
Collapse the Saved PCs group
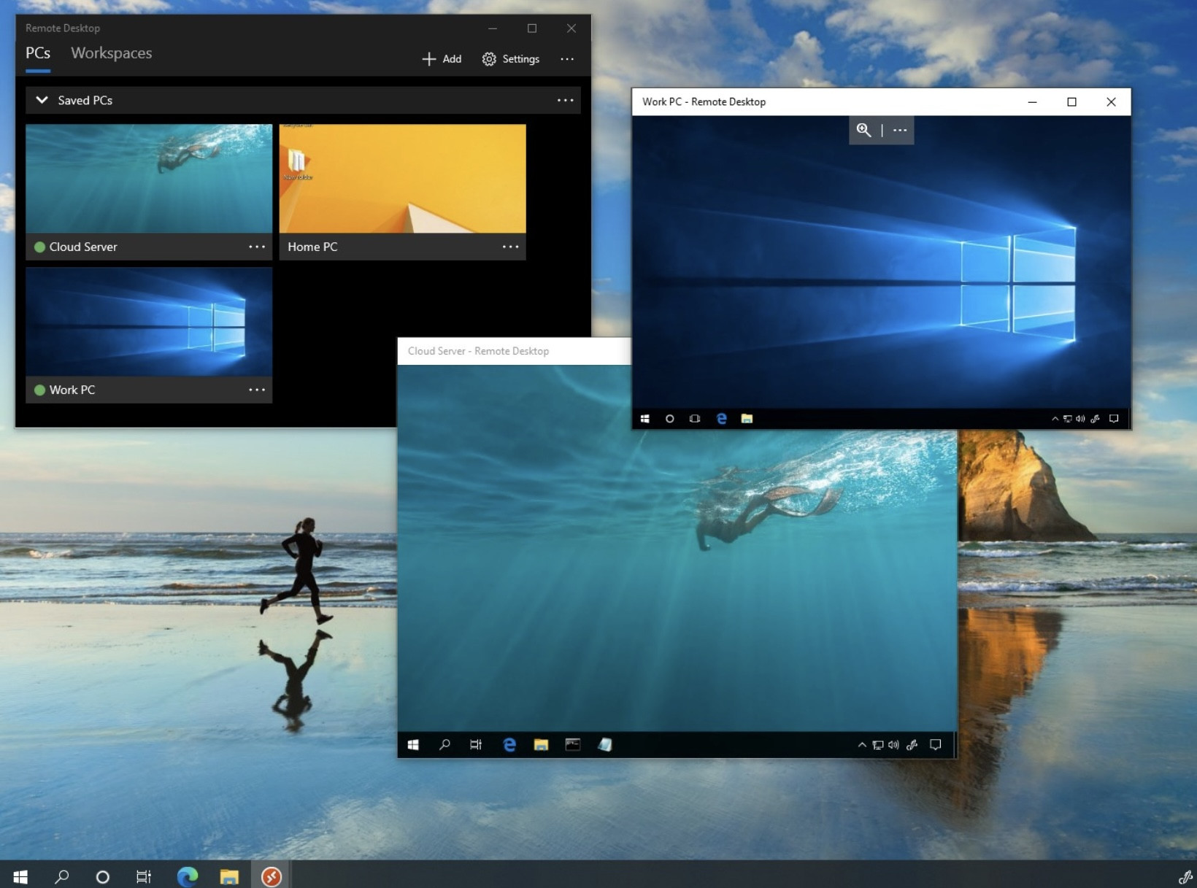[x=42, y=100]
